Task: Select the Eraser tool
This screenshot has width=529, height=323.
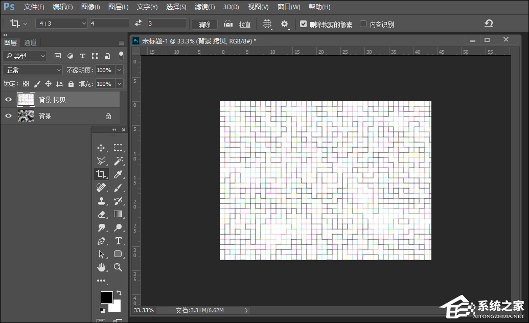Action: pyautogui.click(x=101, y=214)
